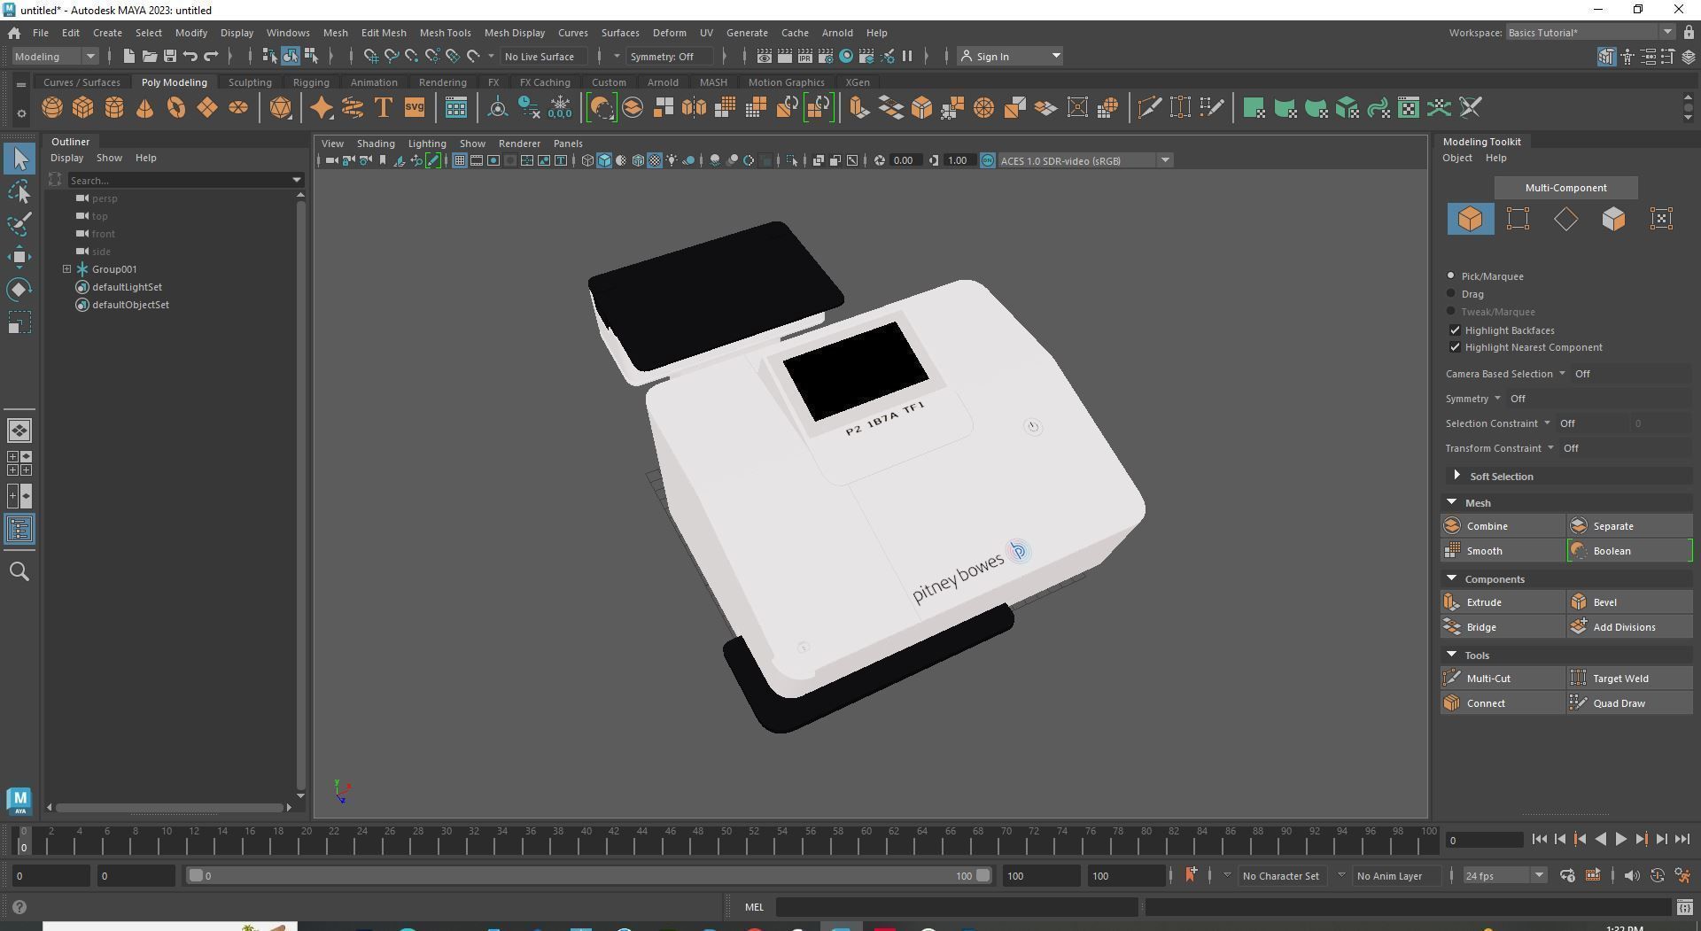The image size is (1701, 931).
Task: Select Drag radio option
Action: click(x=1451, y=294)
